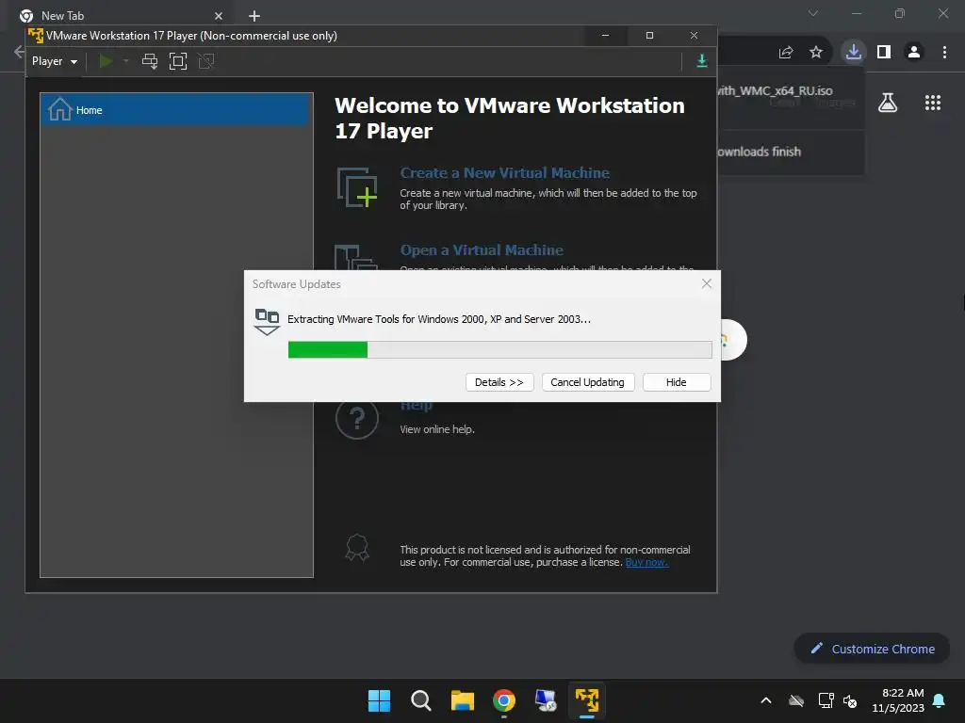Expand Chrome tab search chevron
The height and width of the screenshot is (723, 965).
tap(813, 13)
